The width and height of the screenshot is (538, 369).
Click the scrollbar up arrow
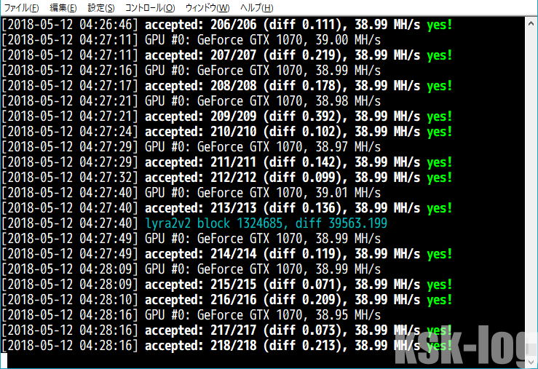pyautogui.click(x=531, y=24)
